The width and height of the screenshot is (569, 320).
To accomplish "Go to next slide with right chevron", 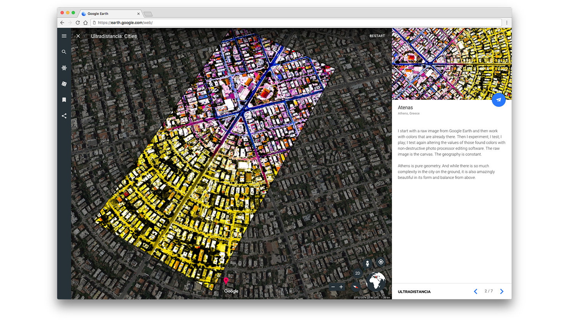I will point(501,291).
